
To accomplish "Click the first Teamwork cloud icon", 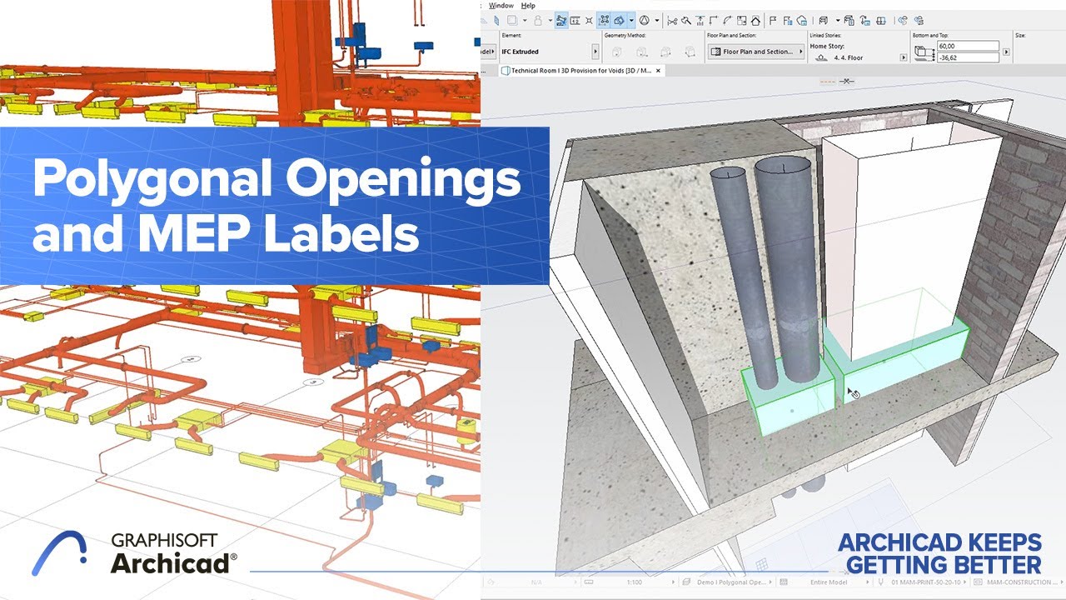I will pos(903,20).
